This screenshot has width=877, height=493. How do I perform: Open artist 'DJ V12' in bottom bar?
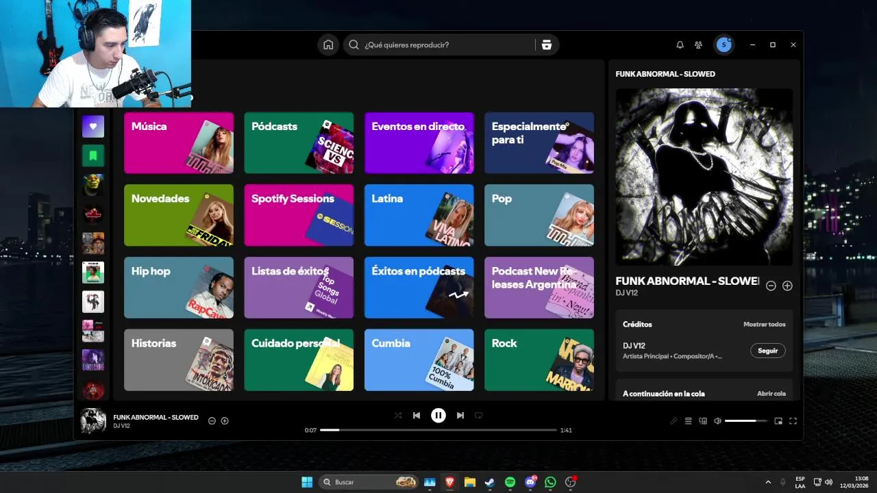click(122, 426)
